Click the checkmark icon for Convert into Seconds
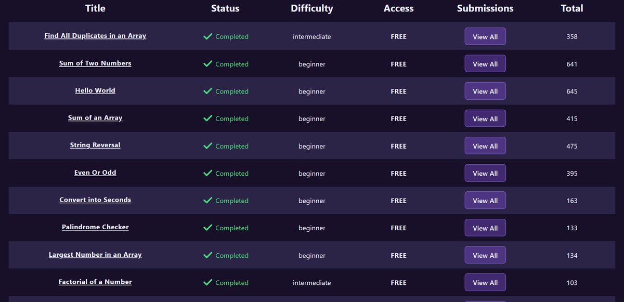624x302 pixels. pos(207,200)
